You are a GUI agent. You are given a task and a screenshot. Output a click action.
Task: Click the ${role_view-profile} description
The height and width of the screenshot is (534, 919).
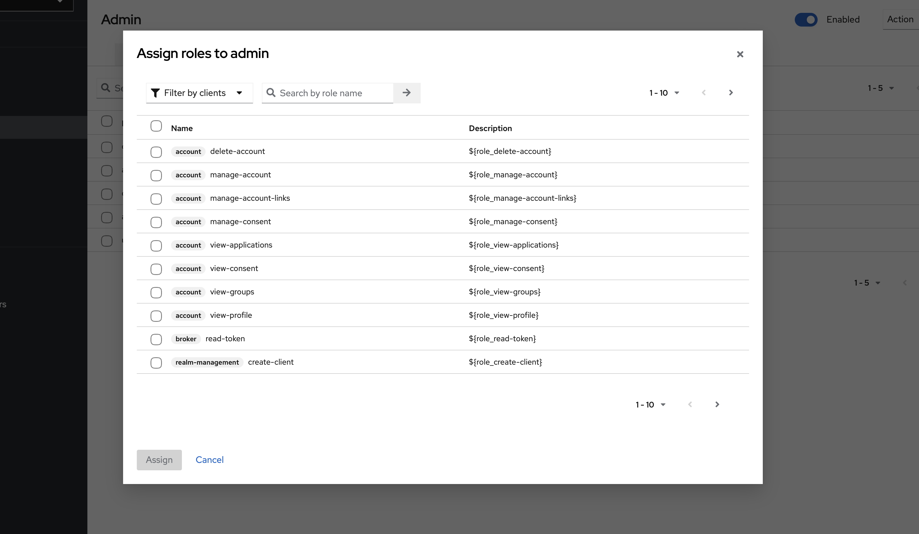504,315
